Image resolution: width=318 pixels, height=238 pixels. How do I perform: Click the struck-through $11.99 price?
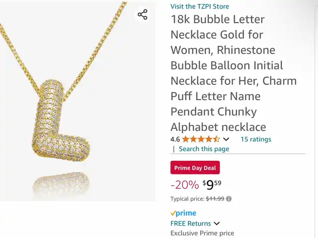pos(215,199)
